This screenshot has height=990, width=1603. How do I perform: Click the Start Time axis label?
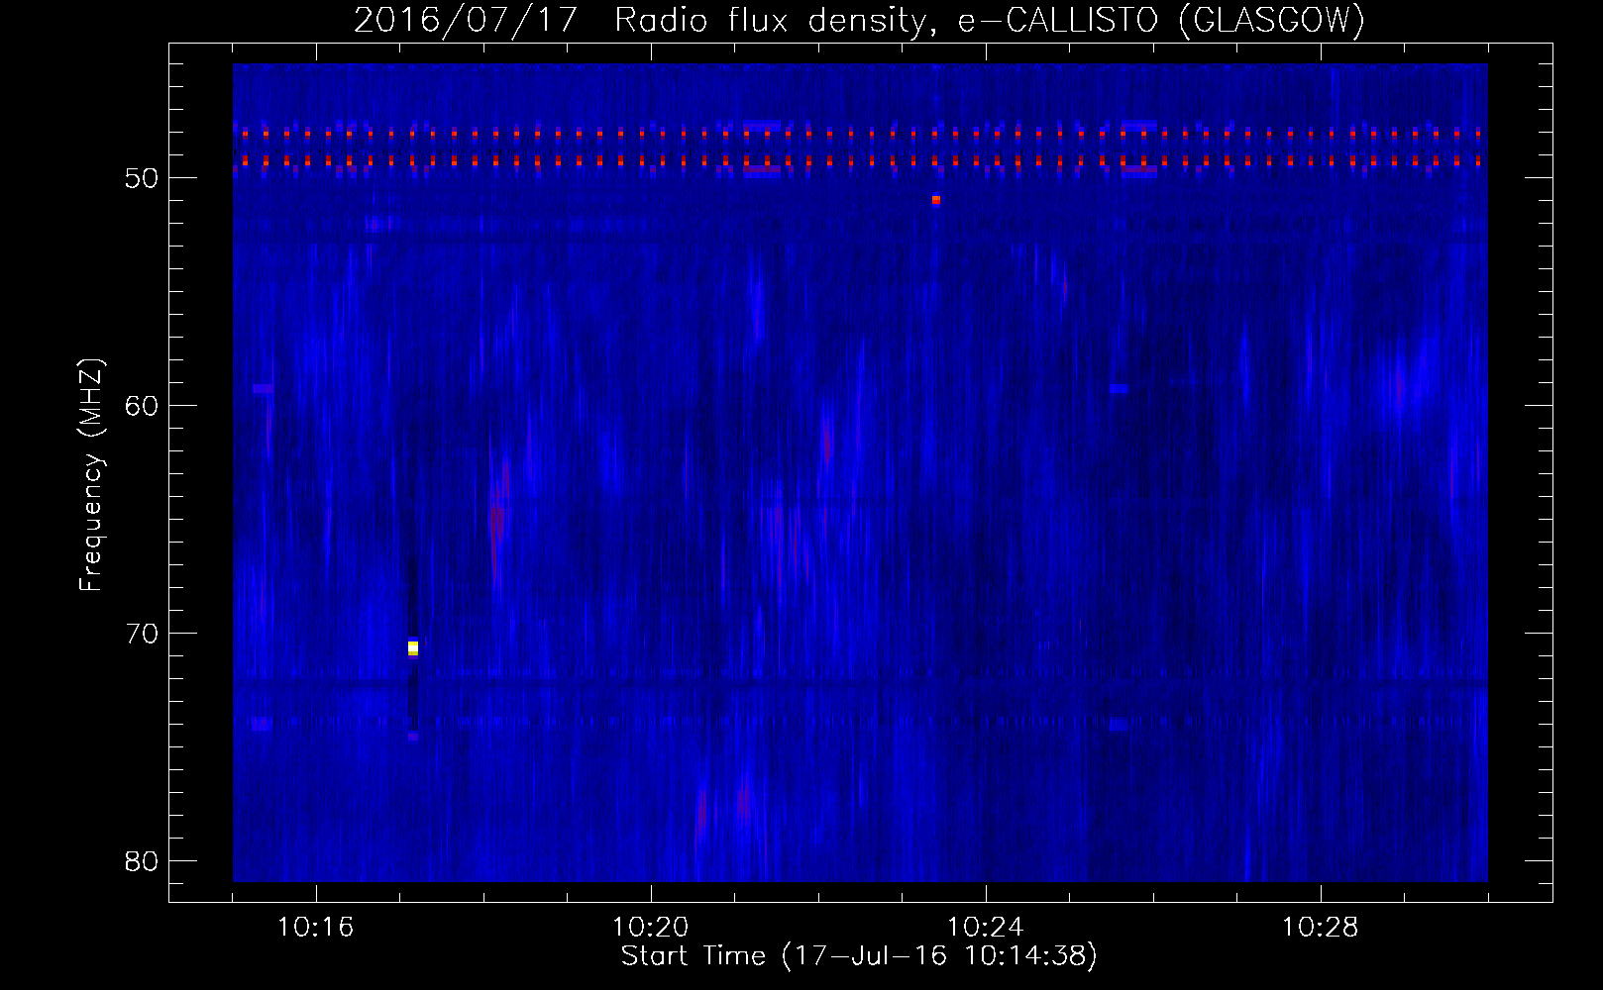click(859, 956)
